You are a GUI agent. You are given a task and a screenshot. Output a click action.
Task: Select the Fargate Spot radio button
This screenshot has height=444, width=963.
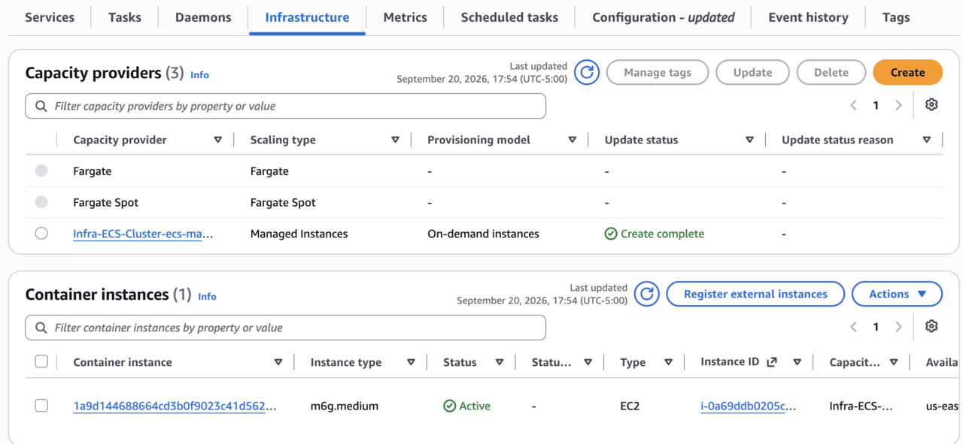pos(41,202)
